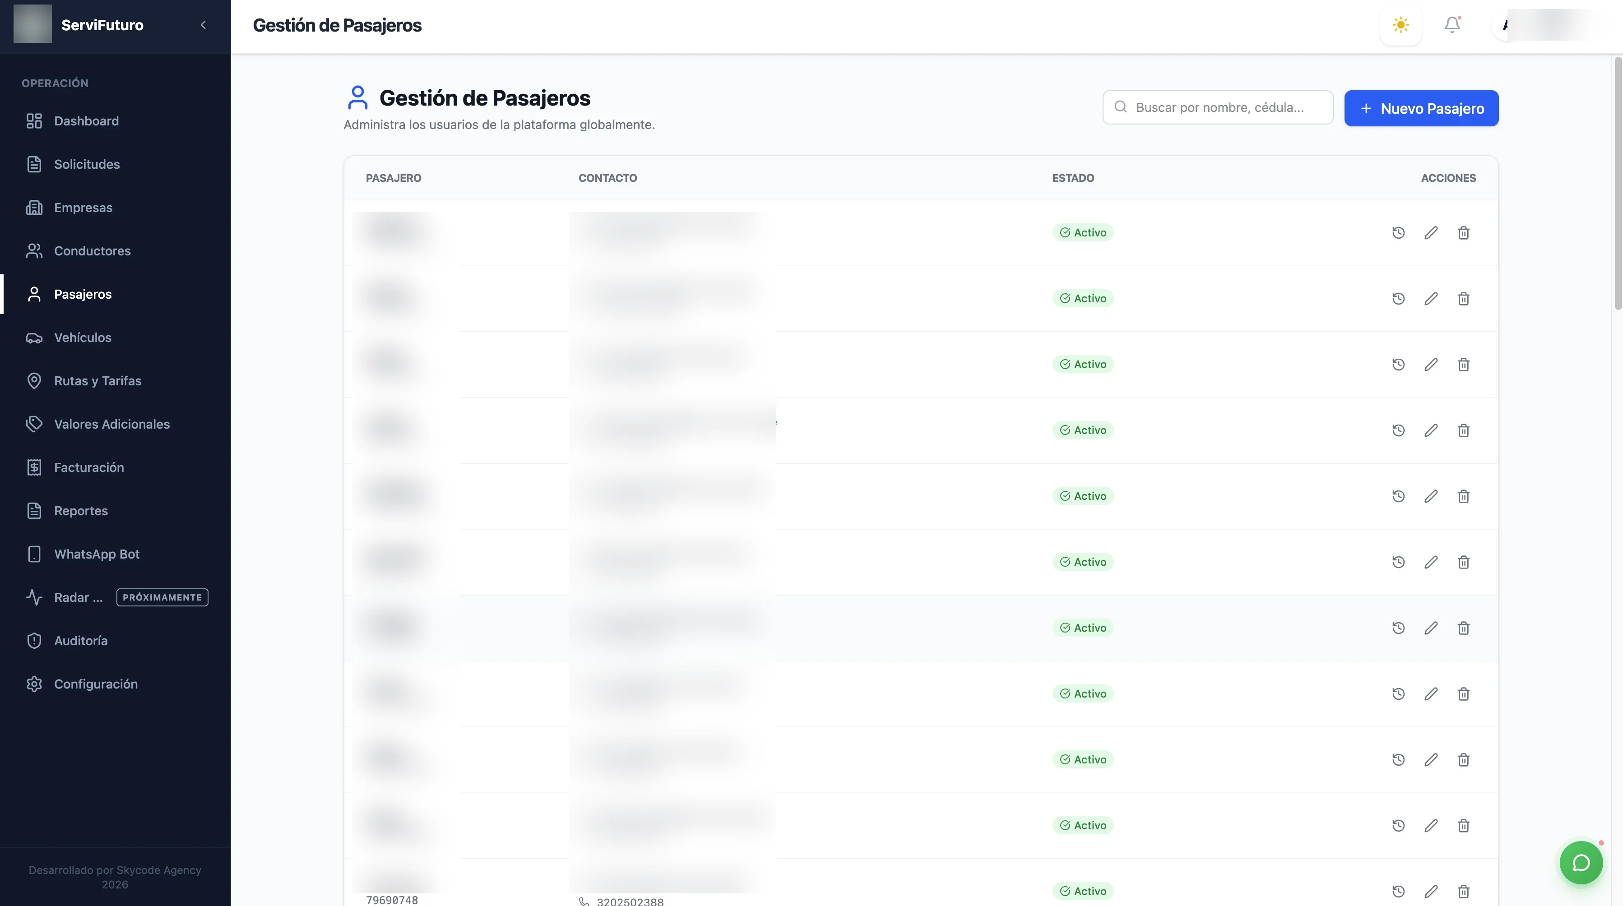The height and width of the screenshot is (906, 1623).
Task: Click the ESTADO column header
Action: click(x=1073, y=178)
